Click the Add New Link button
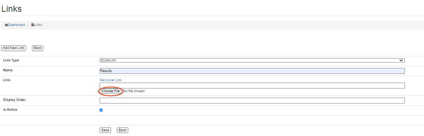Viewport: 424px width, 136px height. point(14,48)
